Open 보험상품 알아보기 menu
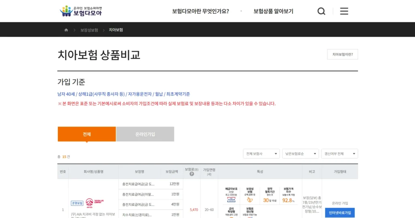Viewport: 415px width, 218px height. coord(274,11)
